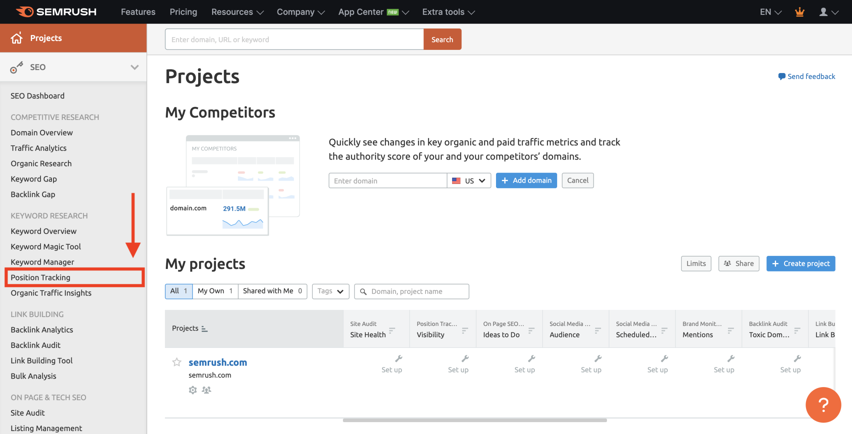This screenshot has width=852, height=434.
Task: Click the My Competitors preview thumbnail
Action: [x=233, y=185]
